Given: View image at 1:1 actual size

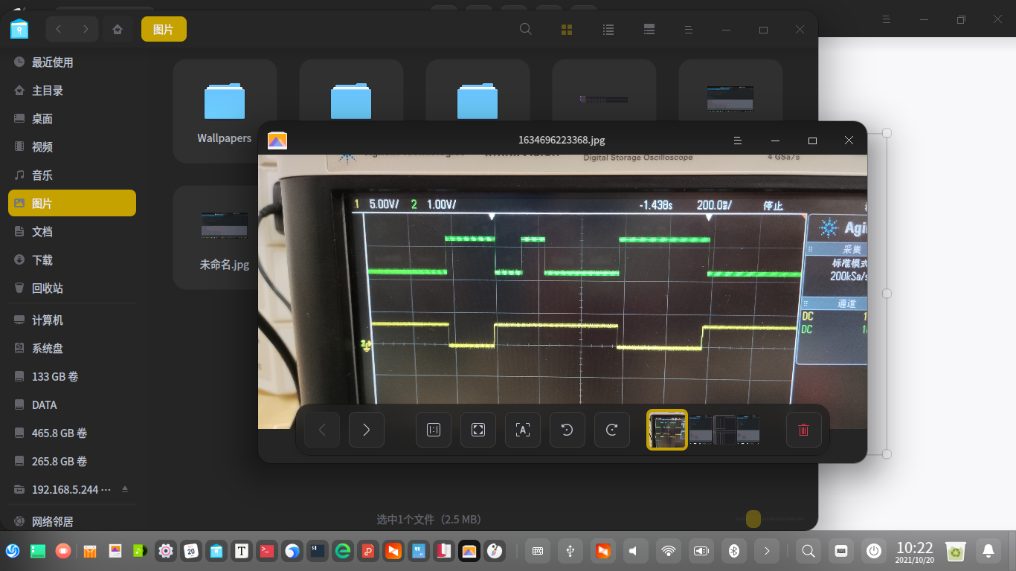Looking at the screenshot, I should (x=434, y=430).
